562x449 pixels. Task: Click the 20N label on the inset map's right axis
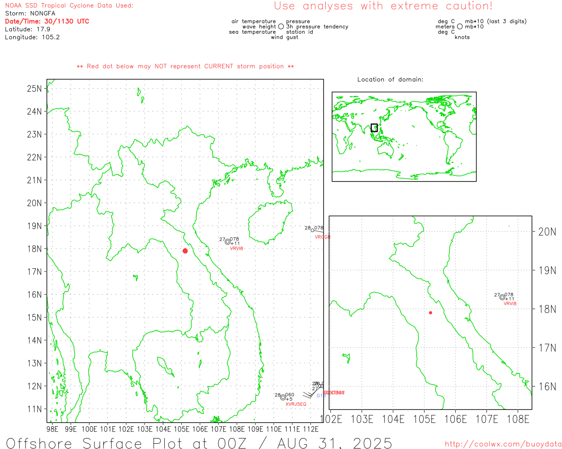click(547, 232)
